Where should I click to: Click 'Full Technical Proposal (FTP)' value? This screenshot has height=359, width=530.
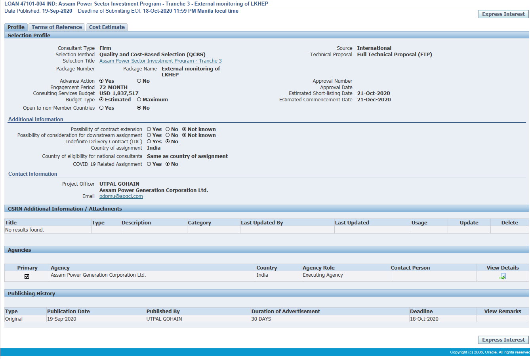(395, 54)
